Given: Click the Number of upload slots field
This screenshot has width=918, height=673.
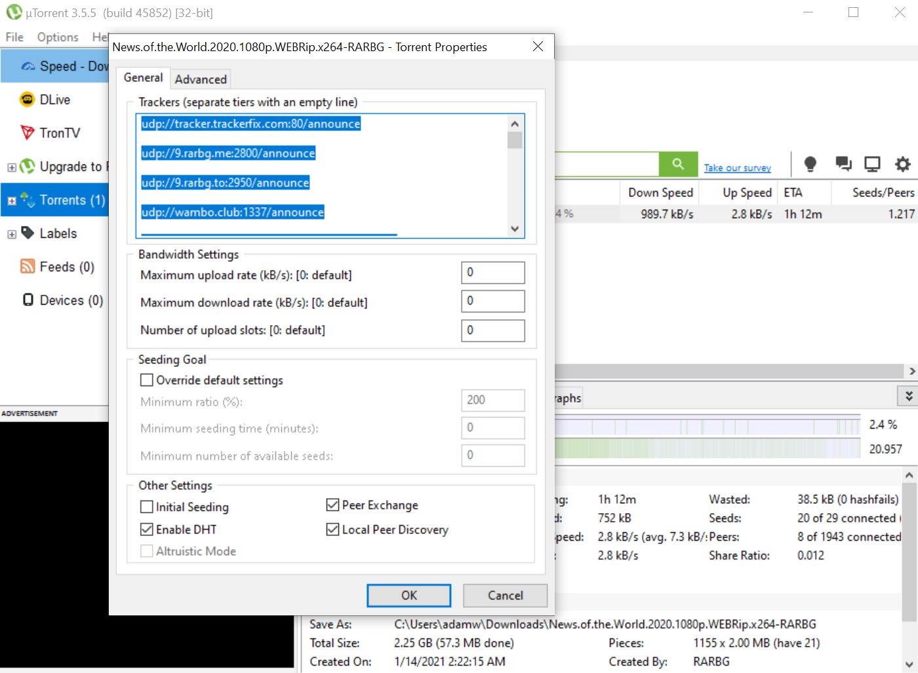Looking at the screenshot, I should pos(493,330).
